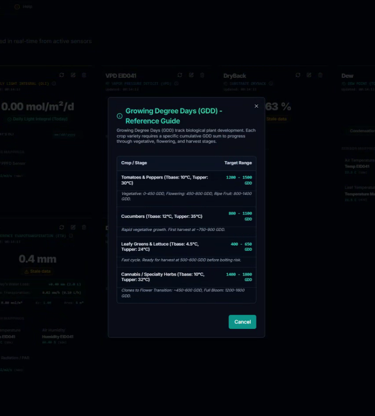Viewport: 375px width, 416px height.
Task: Select 'Cucumbers (Tbase: 12°C, Tupper: 35°C)' row
Action: pos(162,216)
